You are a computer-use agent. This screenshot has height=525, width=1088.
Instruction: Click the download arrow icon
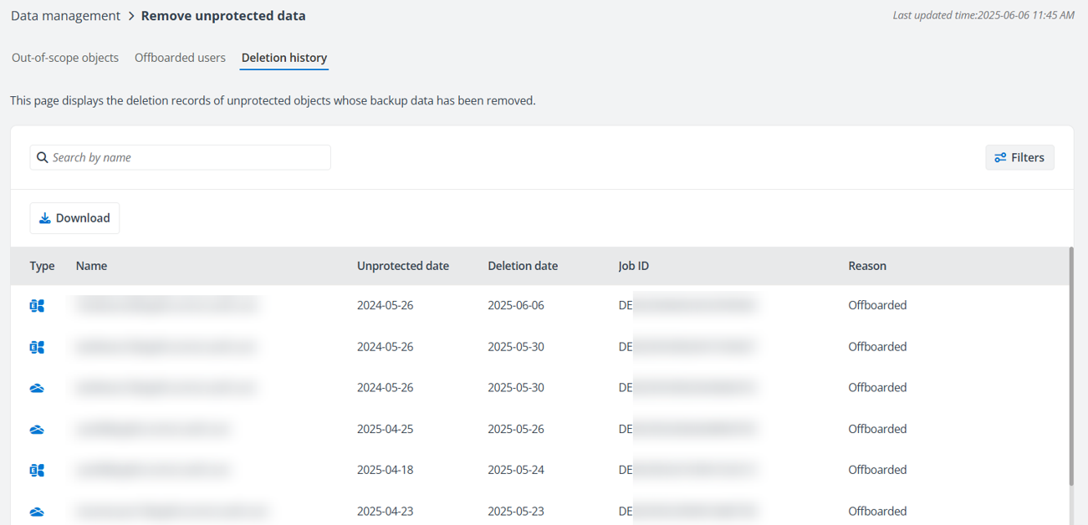[45, 218]
